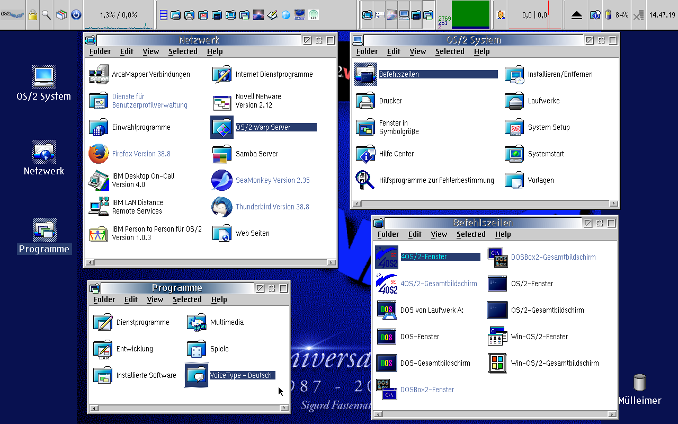Screen dimensions: 678x424
Task: Open the Systemstart folder
Action: pos(514,154)
